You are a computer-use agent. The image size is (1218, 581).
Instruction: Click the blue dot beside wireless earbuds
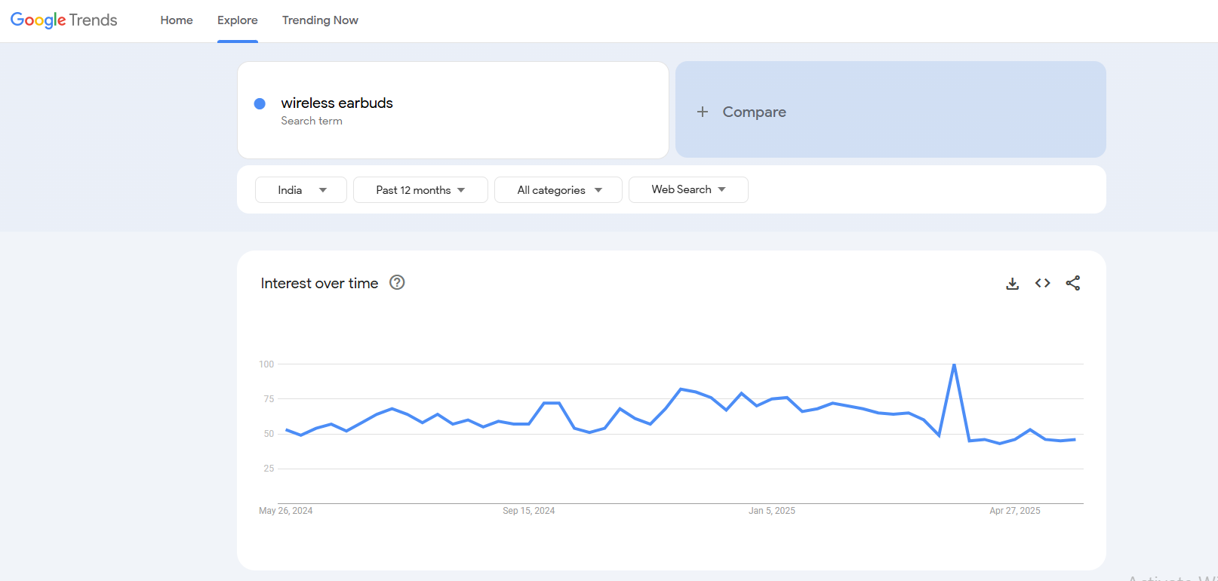[260, 103]
